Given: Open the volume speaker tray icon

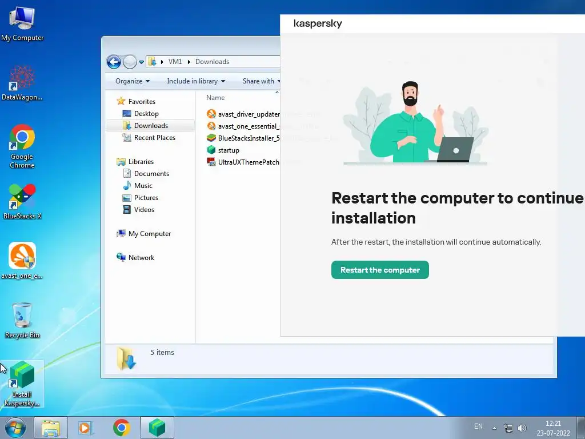Looking at the screenshot, I should click(x=522, y=428).
